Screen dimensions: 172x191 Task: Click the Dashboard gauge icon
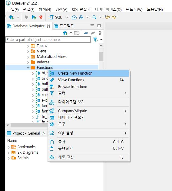pyautogui.click(x=74, y=17)
